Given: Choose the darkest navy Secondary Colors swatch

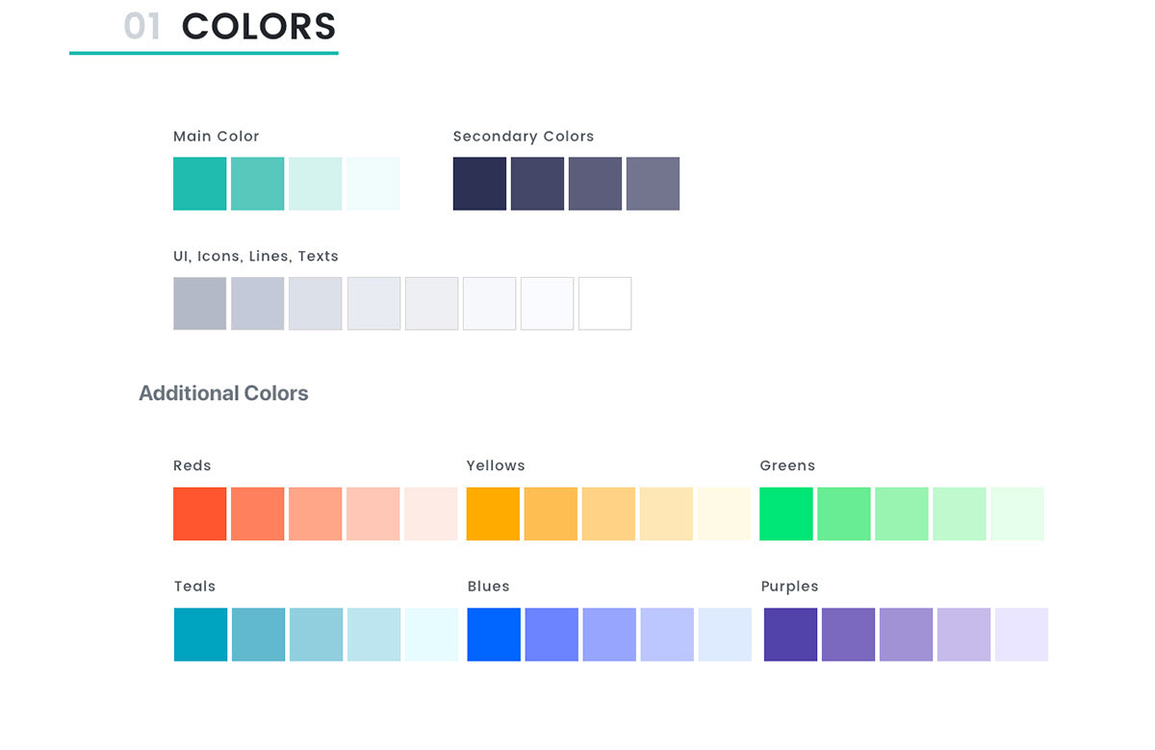Looking at the screenshot, I should (479, 184).
